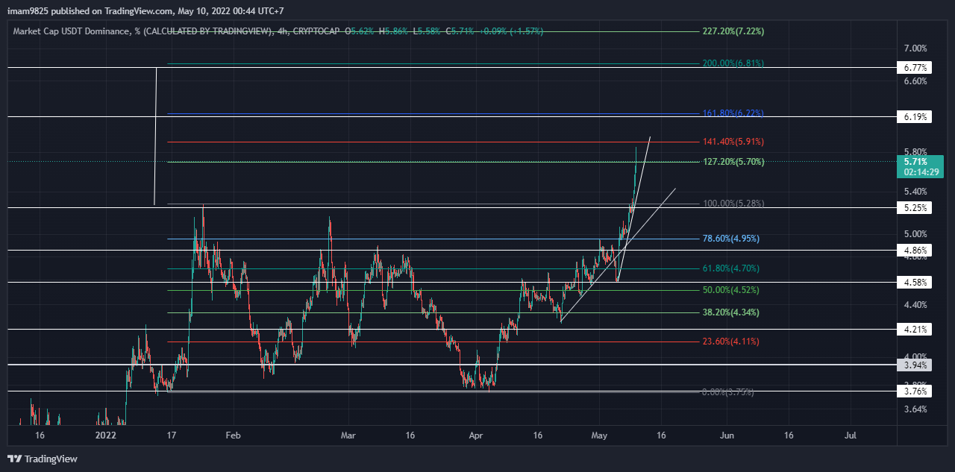Click the 6.19% horizontal line price tag
Screen dimensions: 955x472
pos(915,117)
